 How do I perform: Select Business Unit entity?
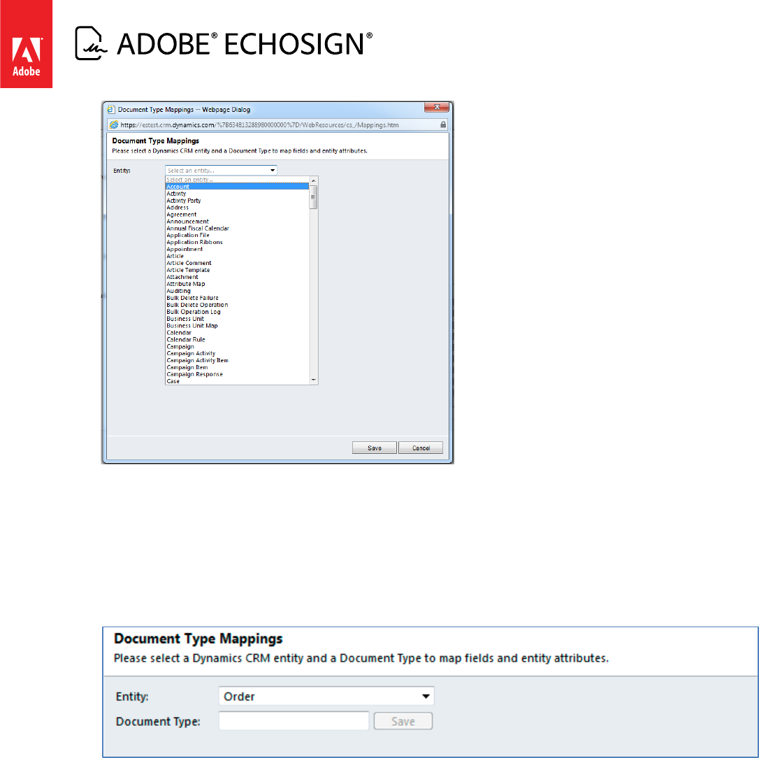coord(237,319)
